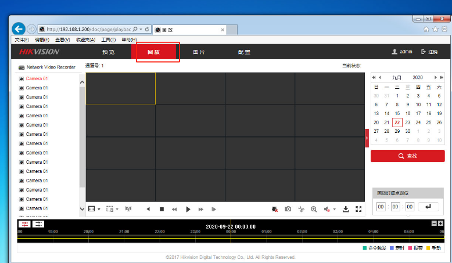Viewport: 452px width, 263px height.
Task: Enter full screen with the expand icon
Action: pyautogui.click(x=358, y=209)
